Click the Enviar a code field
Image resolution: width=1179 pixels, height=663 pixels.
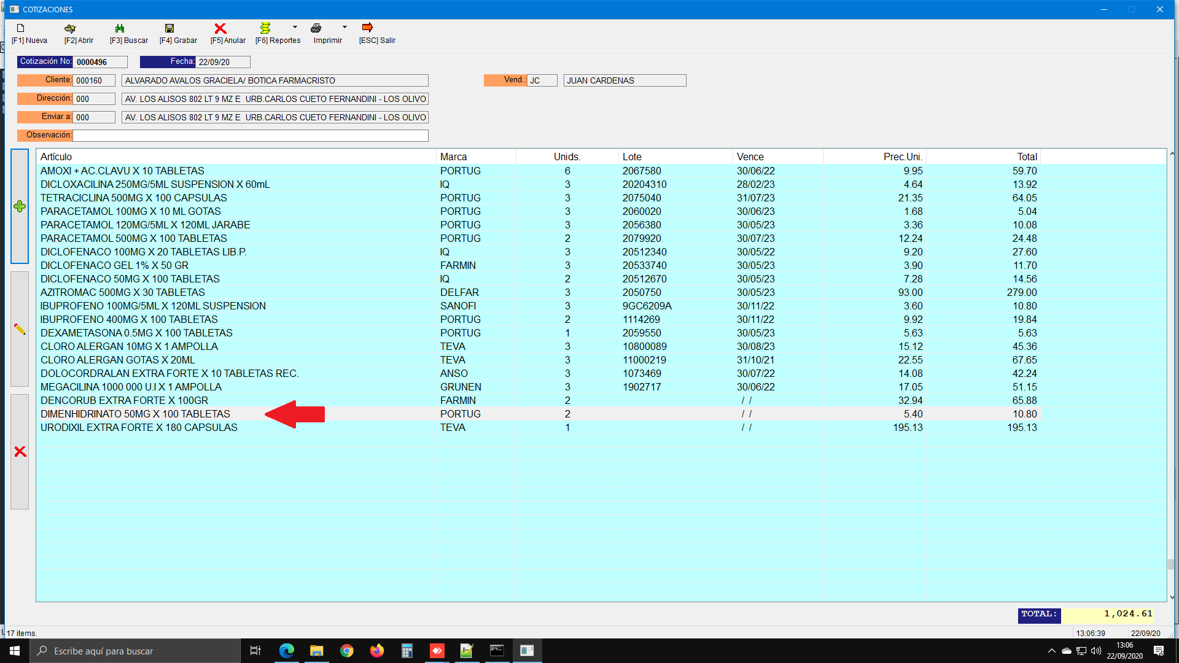tap(94, 117)
